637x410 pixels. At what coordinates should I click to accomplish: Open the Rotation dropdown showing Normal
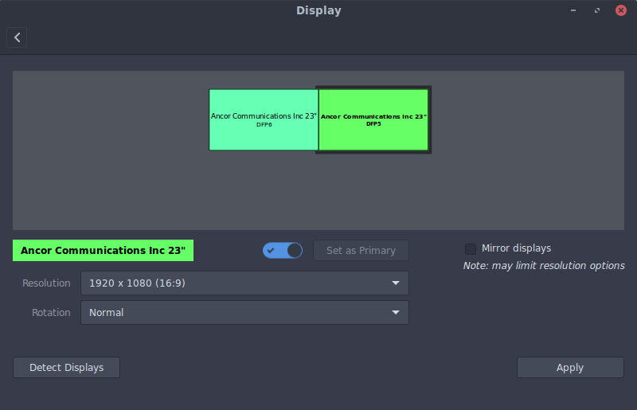pos(244,313)
